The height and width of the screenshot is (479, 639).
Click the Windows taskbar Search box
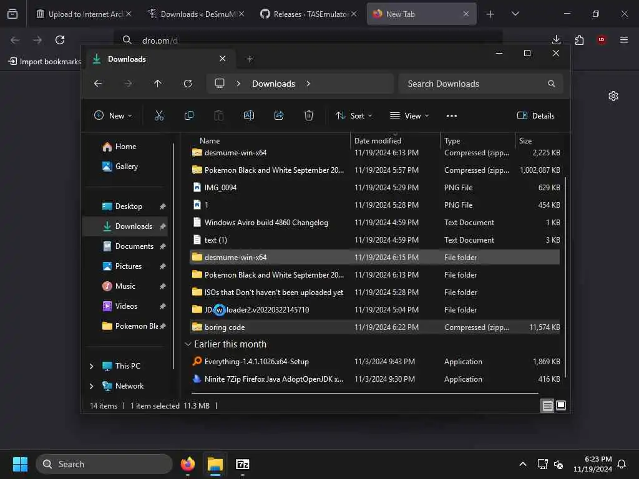[104, 464]
